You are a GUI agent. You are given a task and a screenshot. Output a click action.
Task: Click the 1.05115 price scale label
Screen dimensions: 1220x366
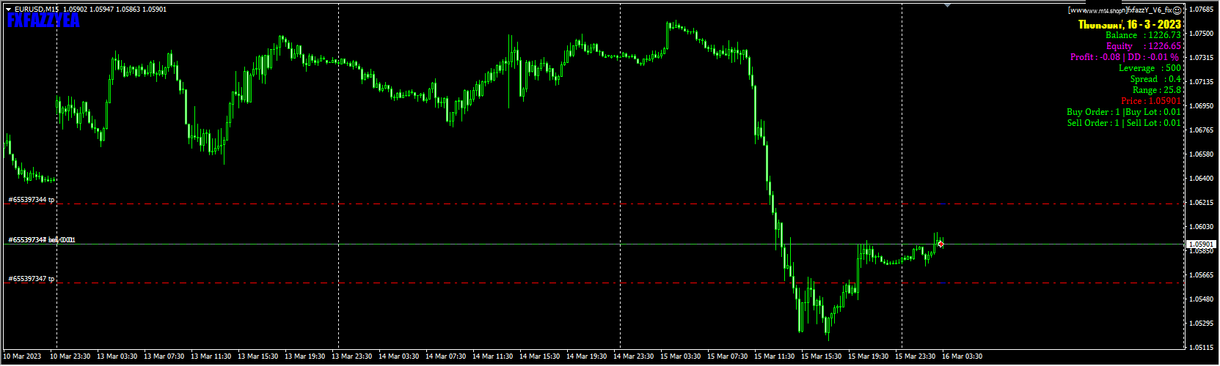(1201, 347)
